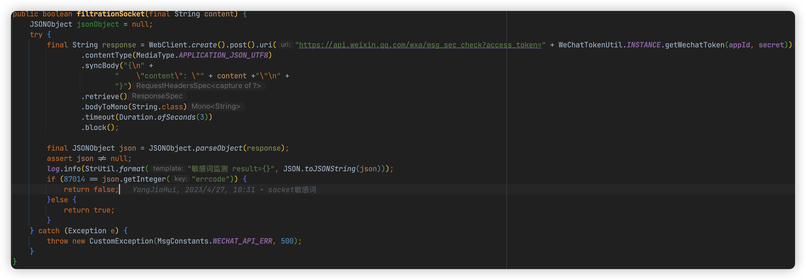Click the post() method call
Viewport: 806px width, 280px height.
[x=242, y=45]
